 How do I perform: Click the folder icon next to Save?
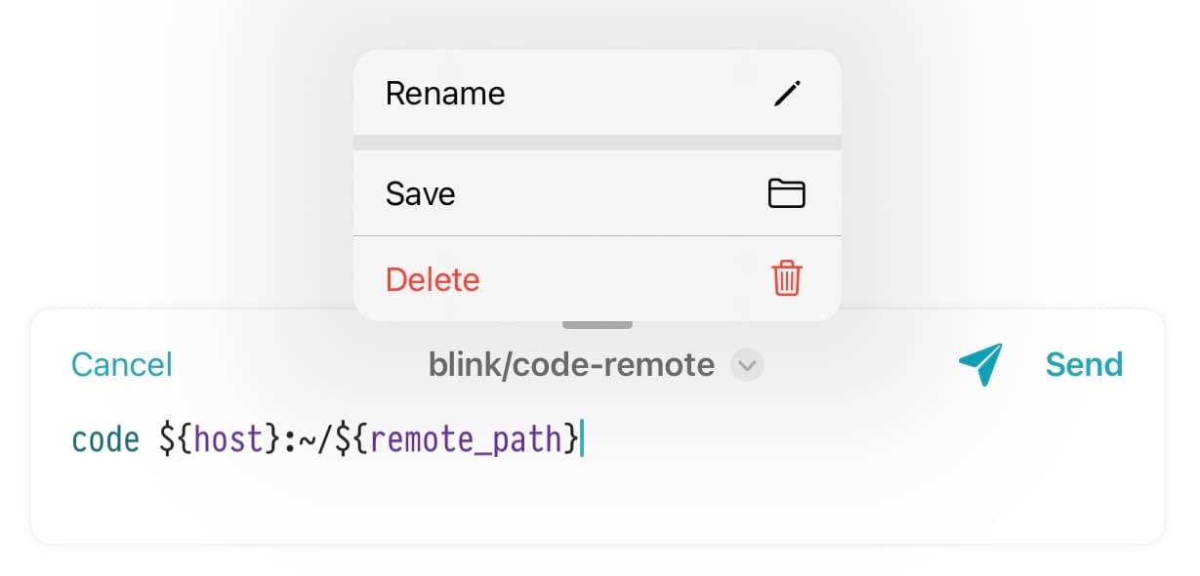coord(787,193)
